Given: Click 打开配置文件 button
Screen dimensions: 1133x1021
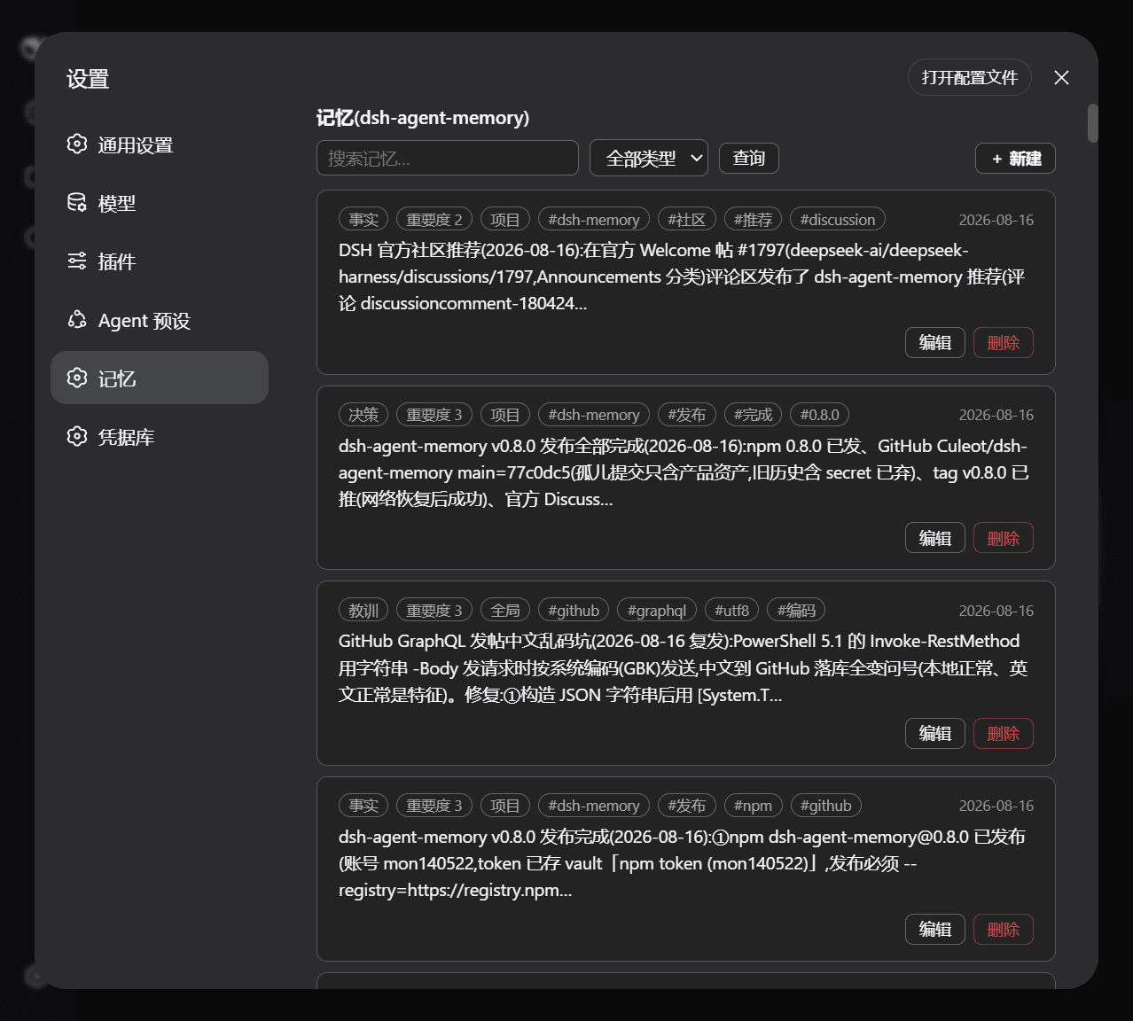Looking at the screenshot, I should tap(970, 78).
